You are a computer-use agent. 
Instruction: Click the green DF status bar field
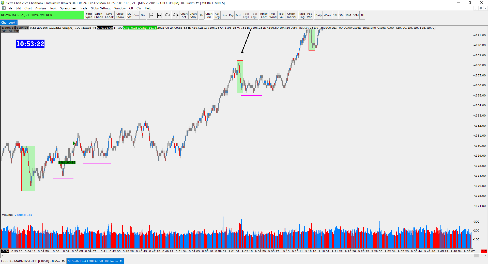click(42, 15)
